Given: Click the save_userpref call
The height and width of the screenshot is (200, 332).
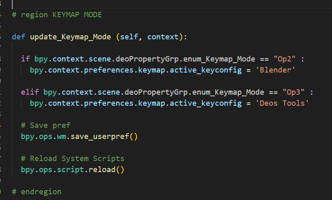Looking at the screenshot, I should click(x=100, y=136).
